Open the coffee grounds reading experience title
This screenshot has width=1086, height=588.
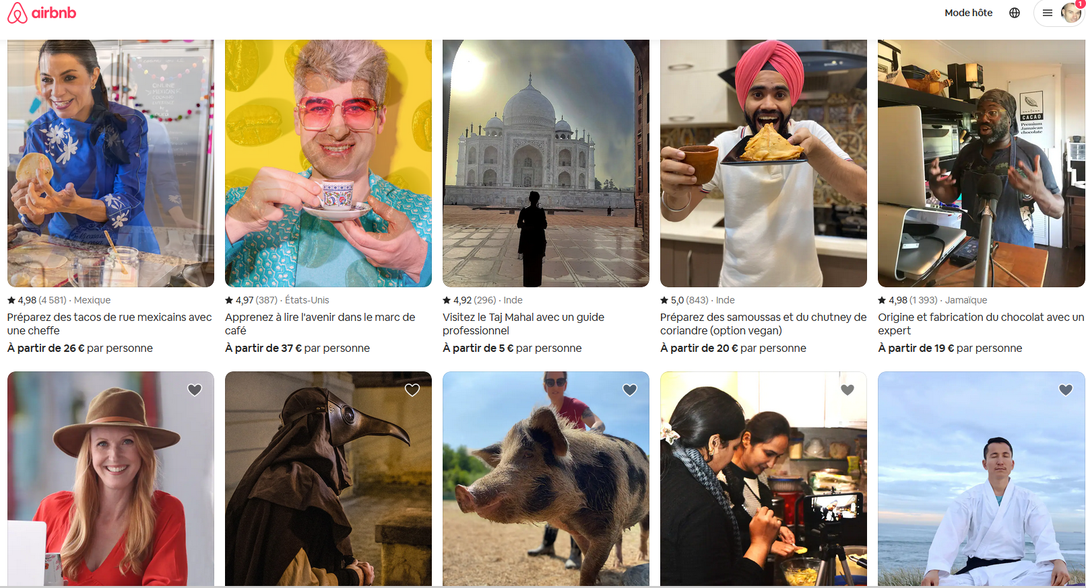(320, 324)
